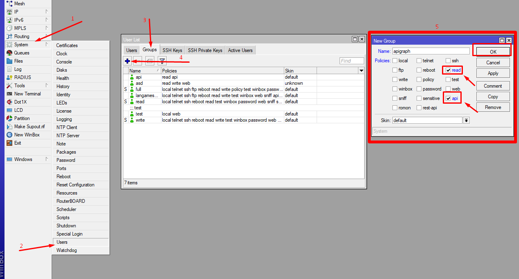519x279 pixels.
Task: Select Users in the System submenu
Action: (62, 242)
